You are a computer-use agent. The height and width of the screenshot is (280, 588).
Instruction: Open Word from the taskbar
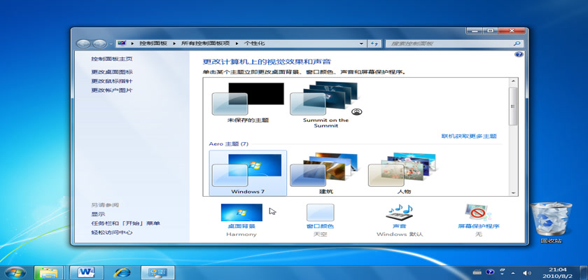(87, 272)
